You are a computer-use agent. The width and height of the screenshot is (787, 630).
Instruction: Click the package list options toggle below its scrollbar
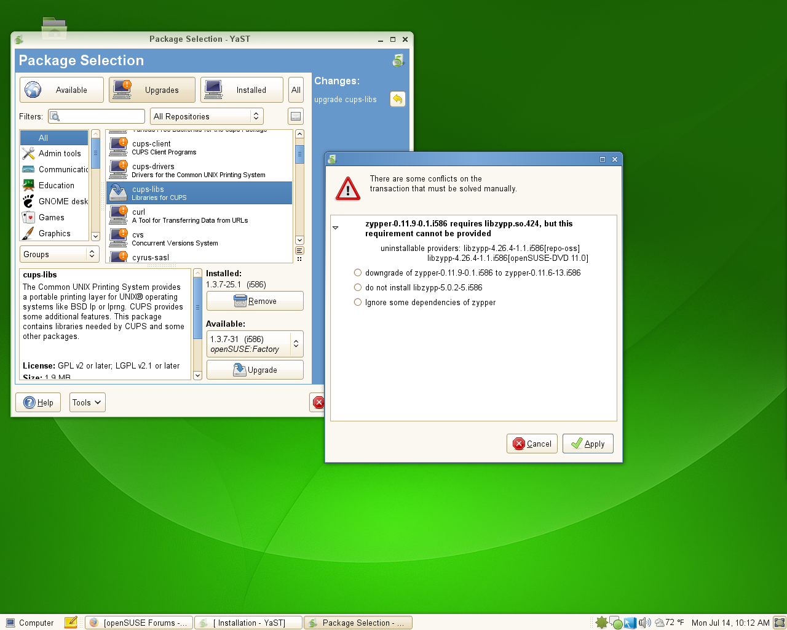pyautogui.click(x=299, y=250)
